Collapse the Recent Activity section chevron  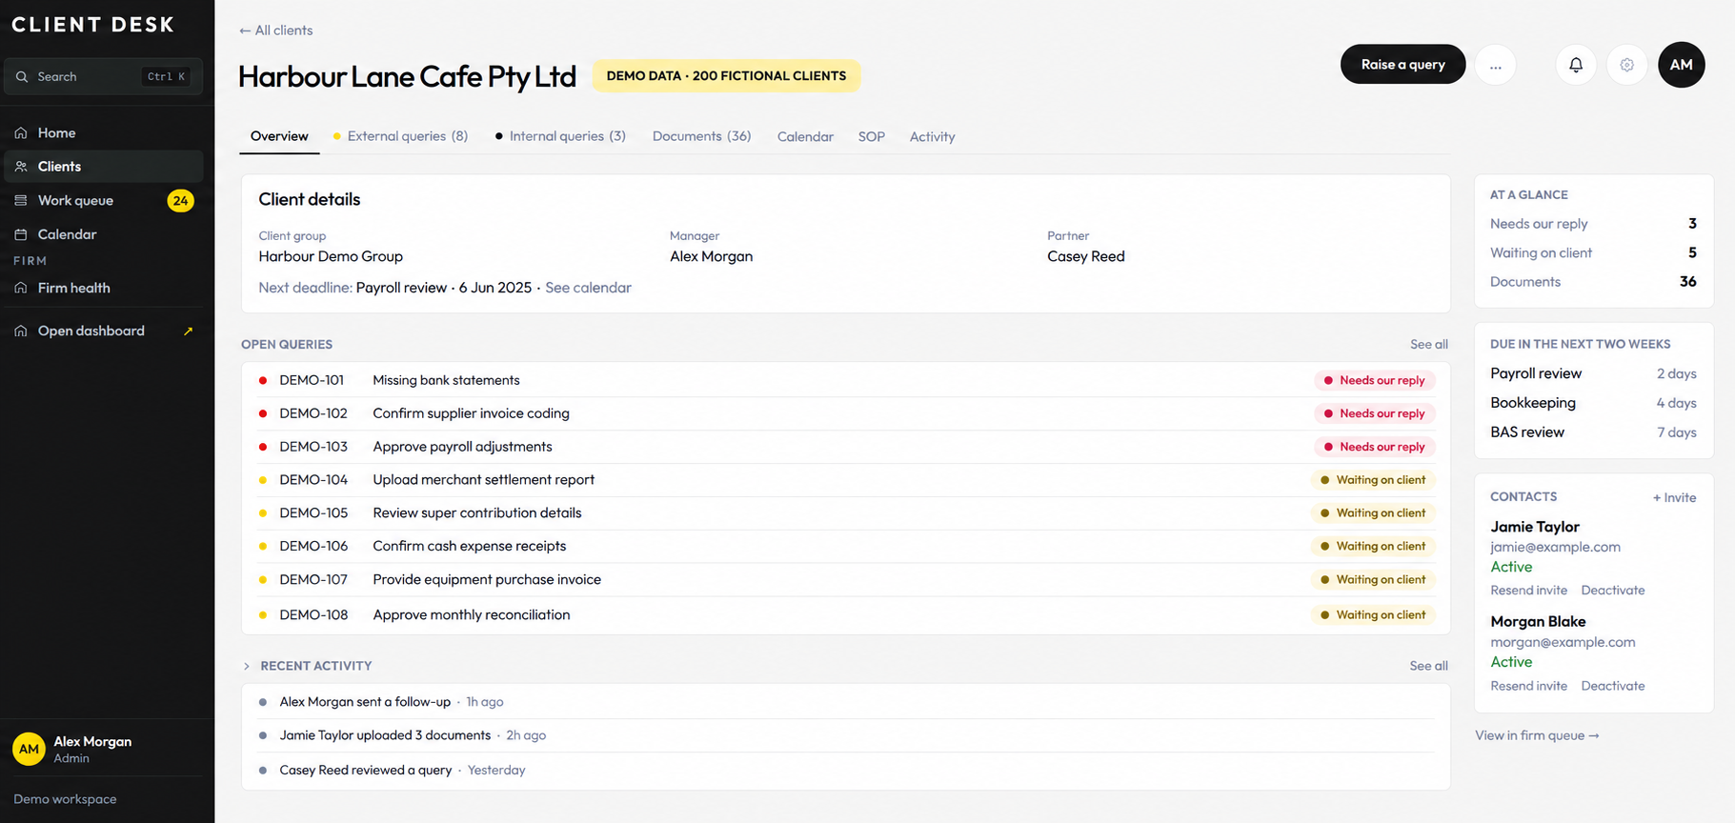pyautogui.click(x=247, y=666)
